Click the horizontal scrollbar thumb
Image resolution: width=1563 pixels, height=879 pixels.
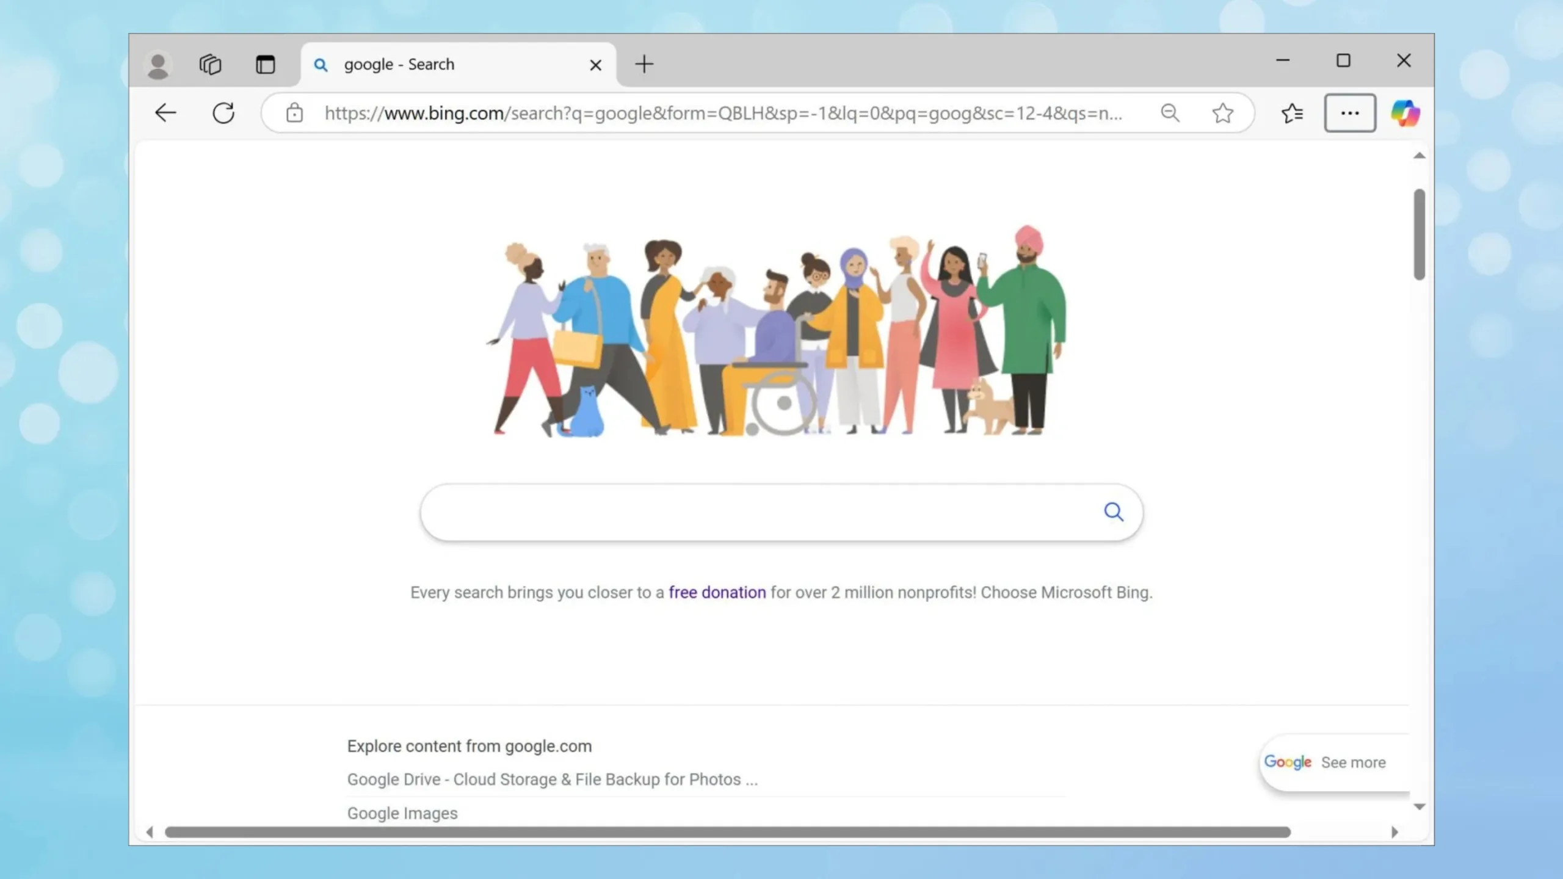727,832
